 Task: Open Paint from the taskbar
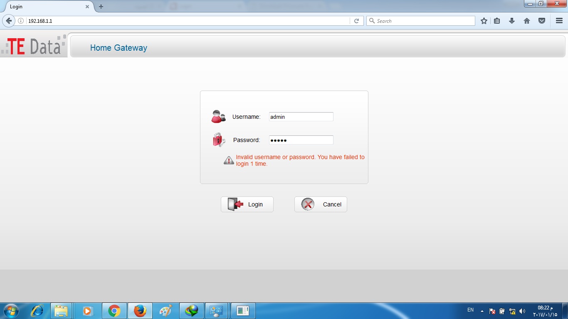tap(166, 311)
